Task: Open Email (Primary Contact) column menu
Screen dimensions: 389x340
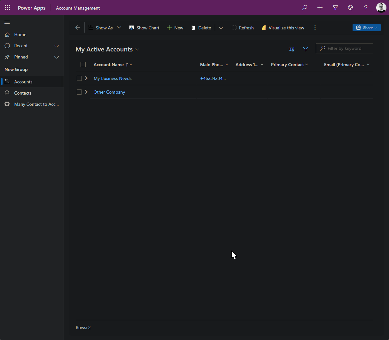Action: (368, 65)
